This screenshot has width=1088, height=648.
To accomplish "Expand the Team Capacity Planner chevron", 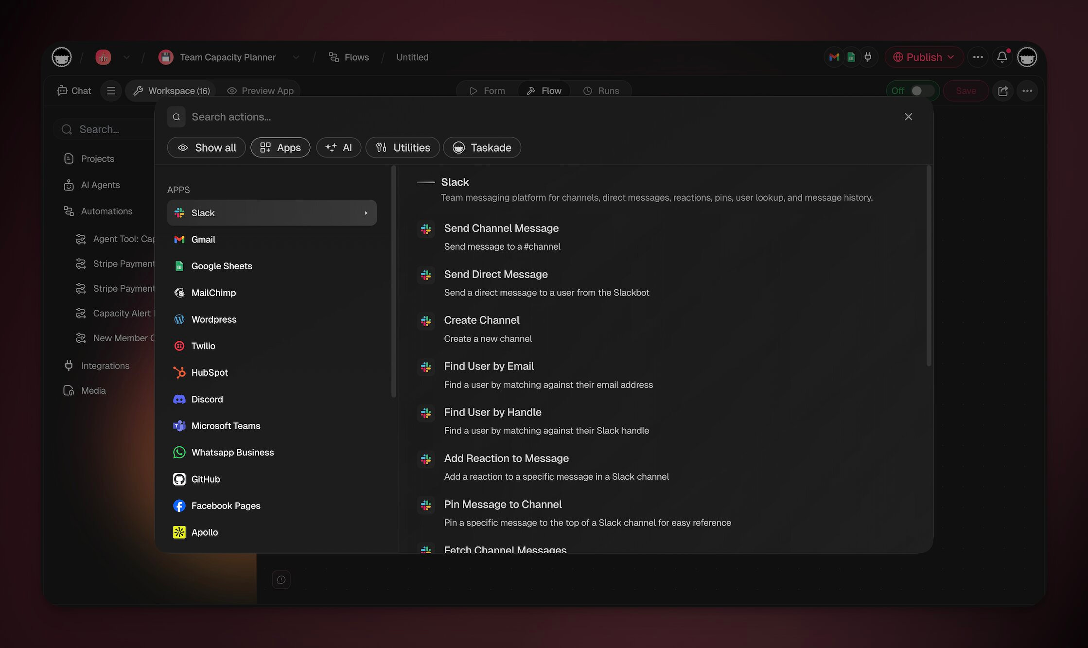I will (x=296, y=57).
